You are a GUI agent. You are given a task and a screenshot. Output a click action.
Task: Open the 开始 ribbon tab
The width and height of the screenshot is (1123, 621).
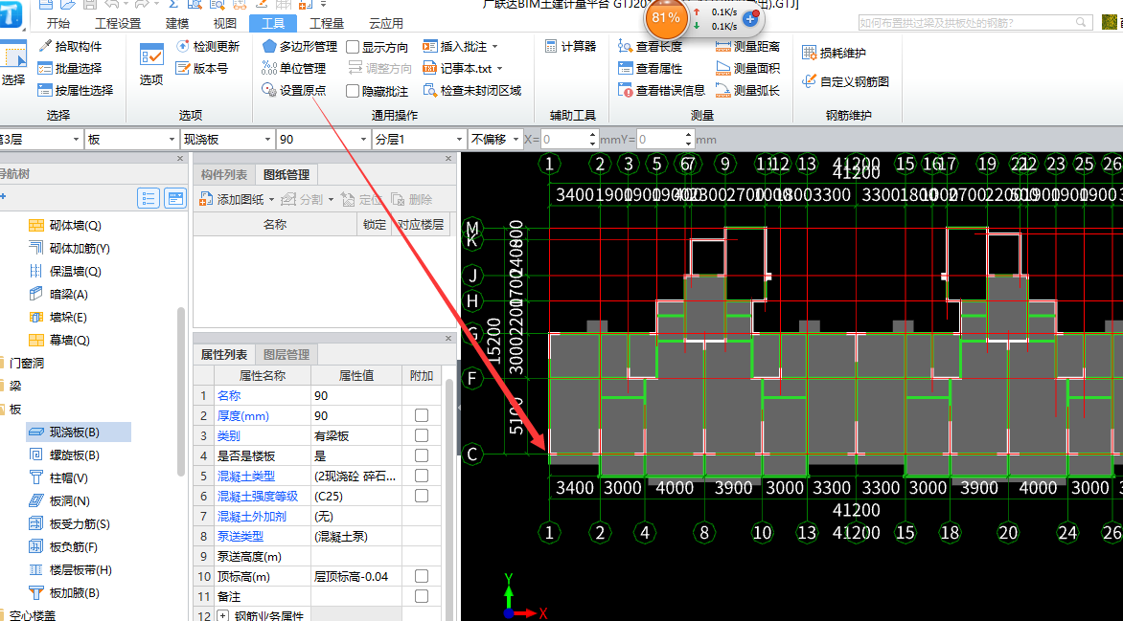[58, 23]
